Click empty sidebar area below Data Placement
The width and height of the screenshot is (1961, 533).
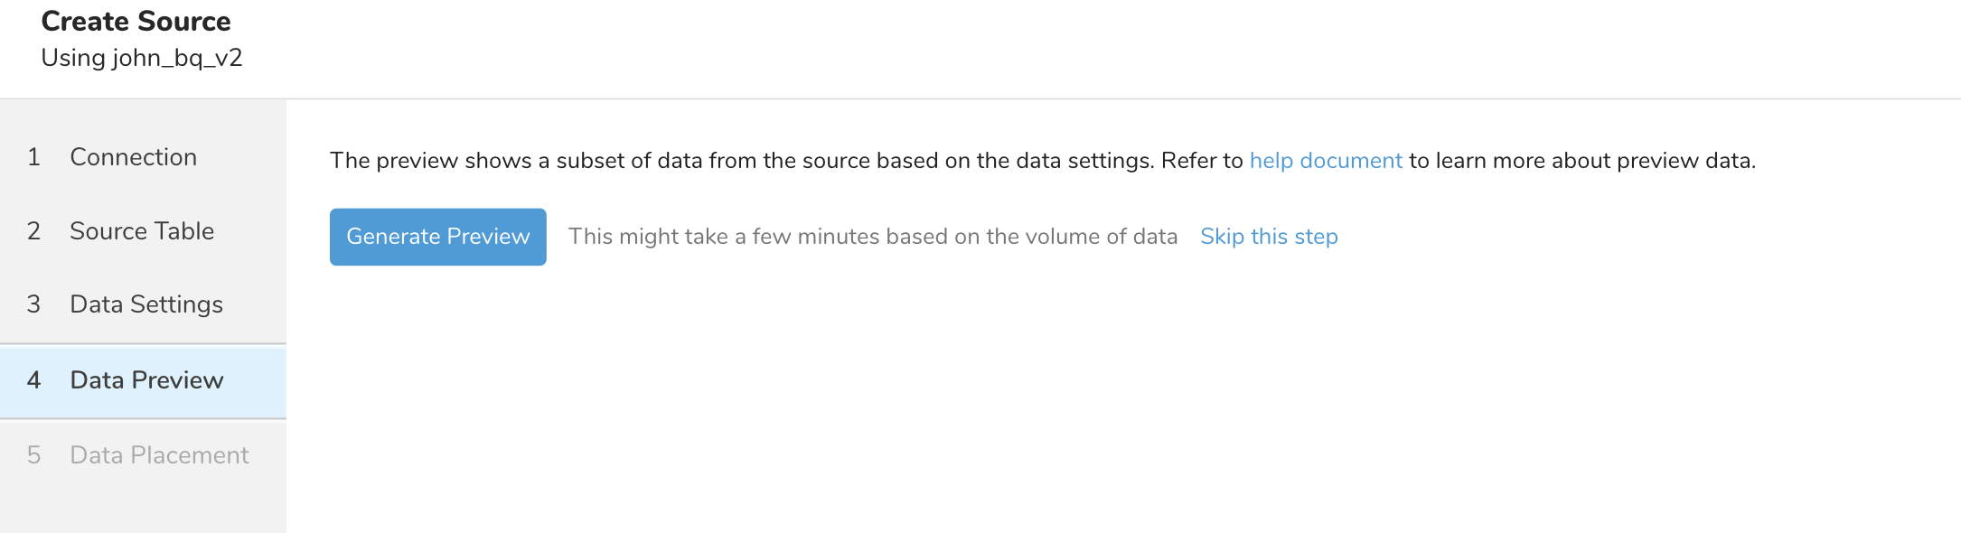pyautogui.click(x=143, y=508)
